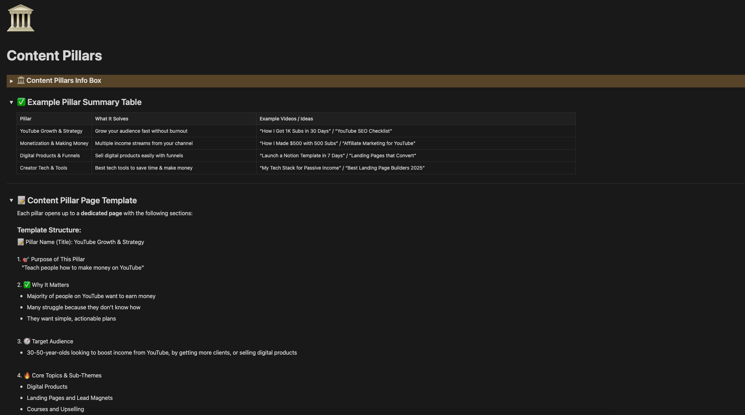Click the green checkmark beside Example Pillar Summary

click(21, 102)
